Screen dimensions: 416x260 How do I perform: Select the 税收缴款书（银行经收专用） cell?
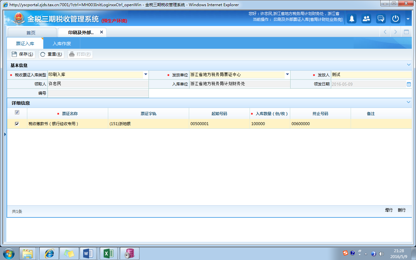tap(68, 124)
